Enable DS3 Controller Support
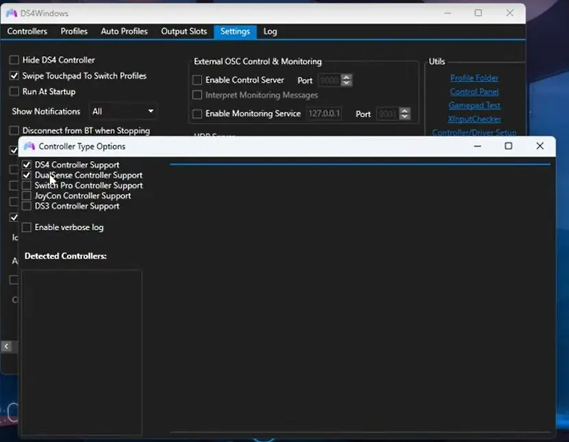This screenshot has width=569, height=442. 27,206
